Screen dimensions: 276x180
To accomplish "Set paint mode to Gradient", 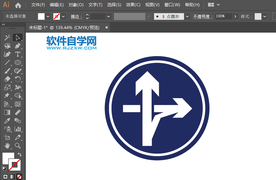I will [x=12, y=177].
